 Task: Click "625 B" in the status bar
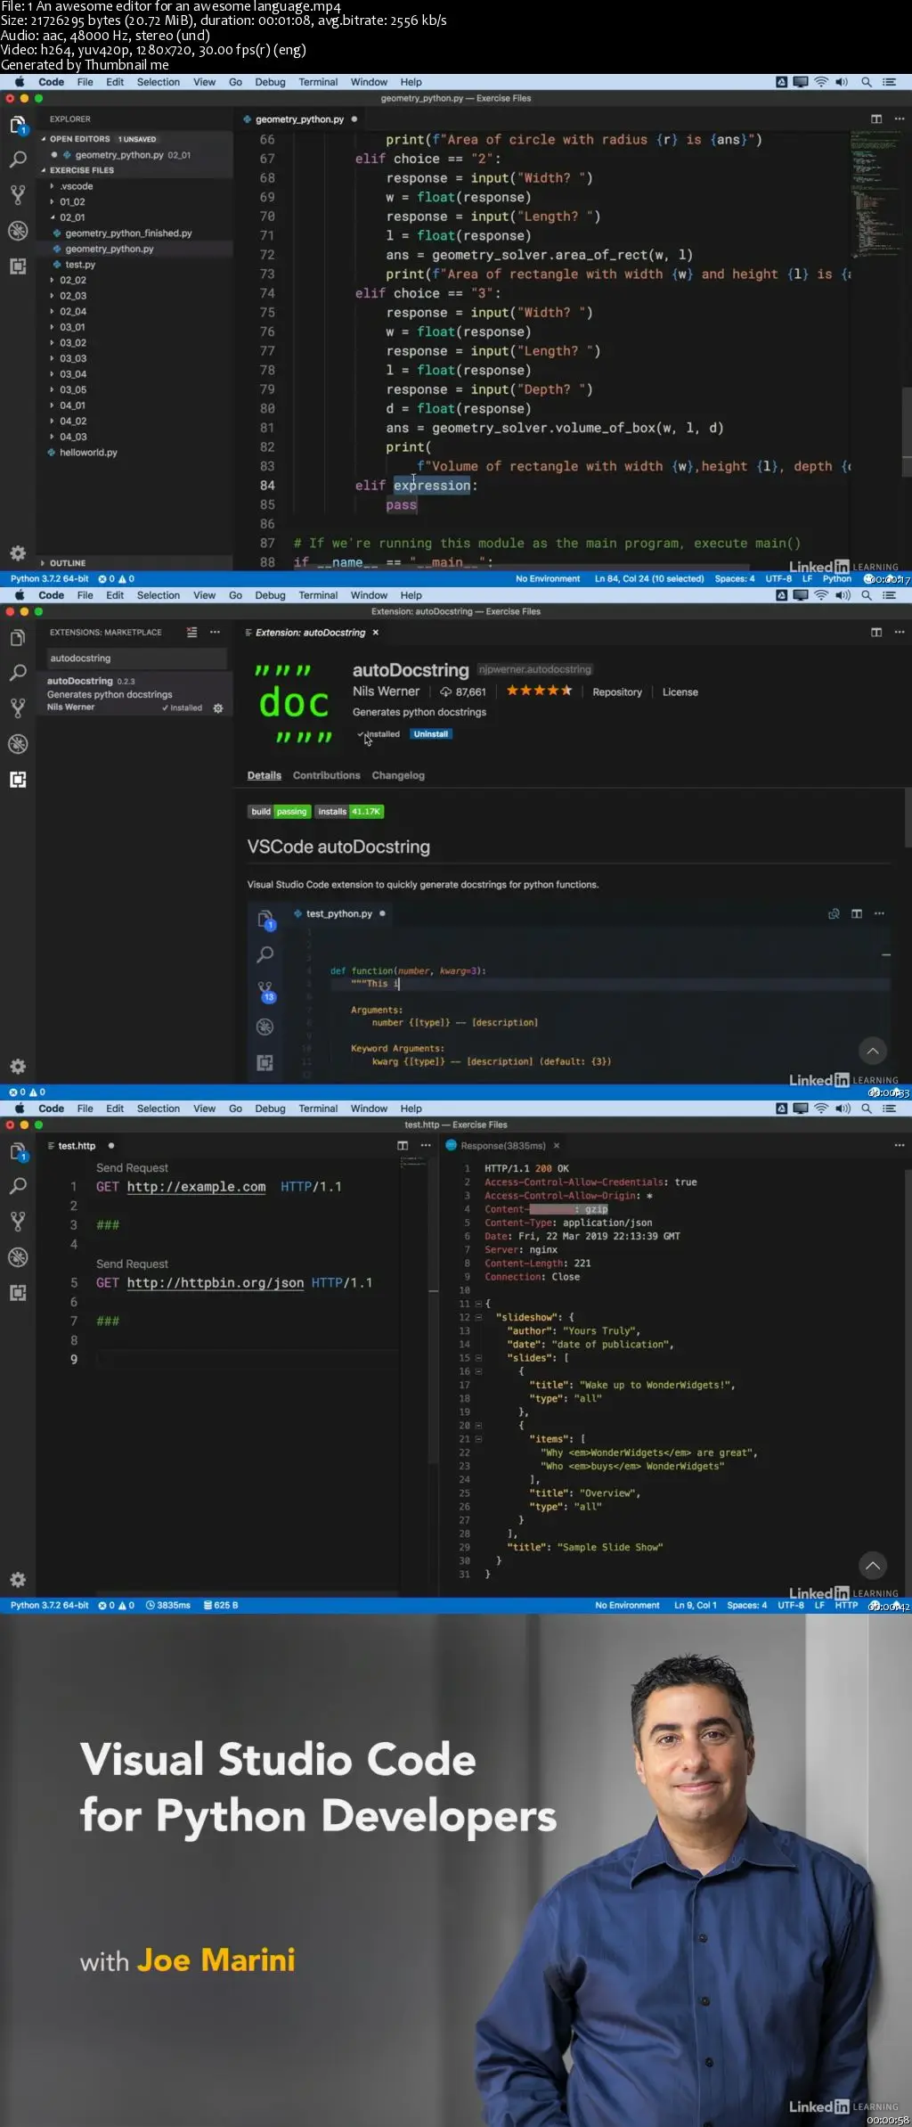click(x=220, y=1606)
